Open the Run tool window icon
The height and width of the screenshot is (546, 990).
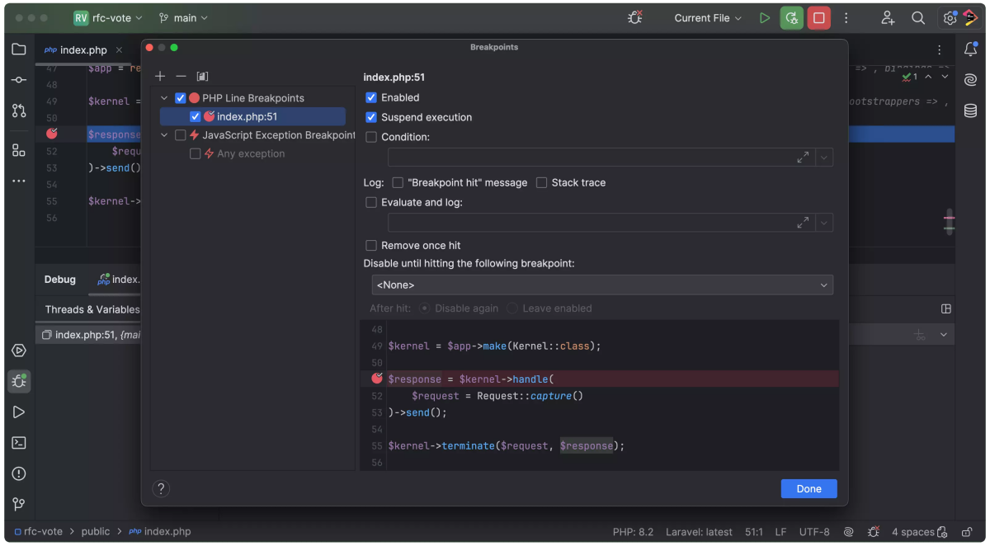tap(18, 412)
